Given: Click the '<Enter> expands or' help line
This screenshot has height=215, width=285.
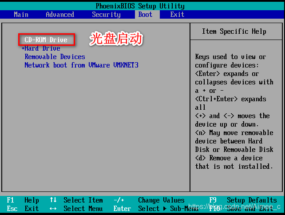Looking at the screenshot, I should [227, 74].
